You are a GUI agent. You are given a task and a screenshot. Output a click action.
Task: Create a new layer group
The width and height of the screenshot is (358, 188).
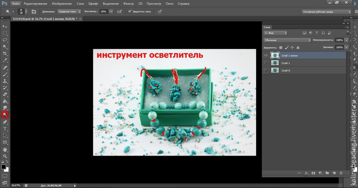(x=327, y=173)
